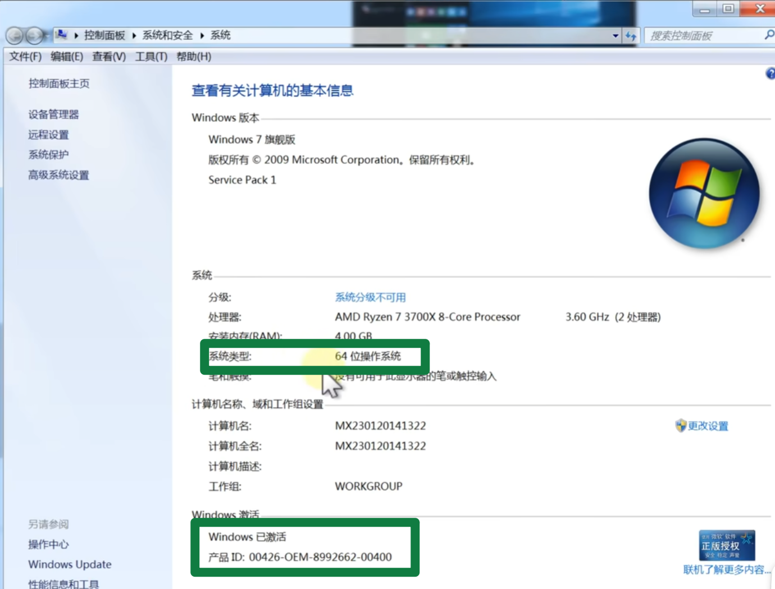Open Windows Update link in sidebar

point(70,564)
